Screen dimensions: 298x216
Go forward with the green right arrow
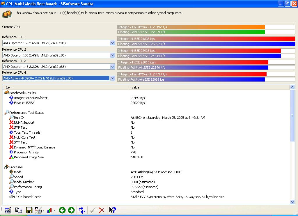tap(71, 210)
